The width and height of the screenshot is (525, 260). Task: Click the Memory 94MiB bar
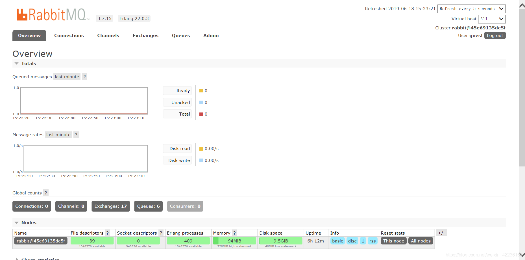(234, 241)
